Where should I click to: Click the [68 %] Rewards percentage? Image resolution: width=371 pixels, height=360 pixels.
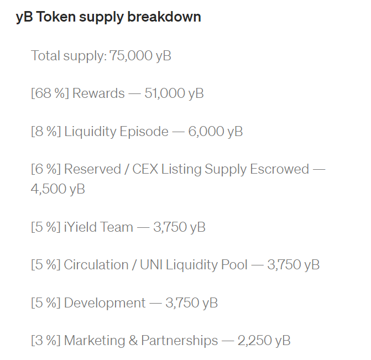[50, 93]
